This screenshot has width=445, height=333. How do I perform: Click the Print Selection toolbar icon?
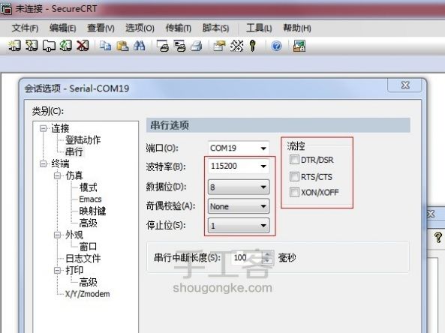pos(179,46)
